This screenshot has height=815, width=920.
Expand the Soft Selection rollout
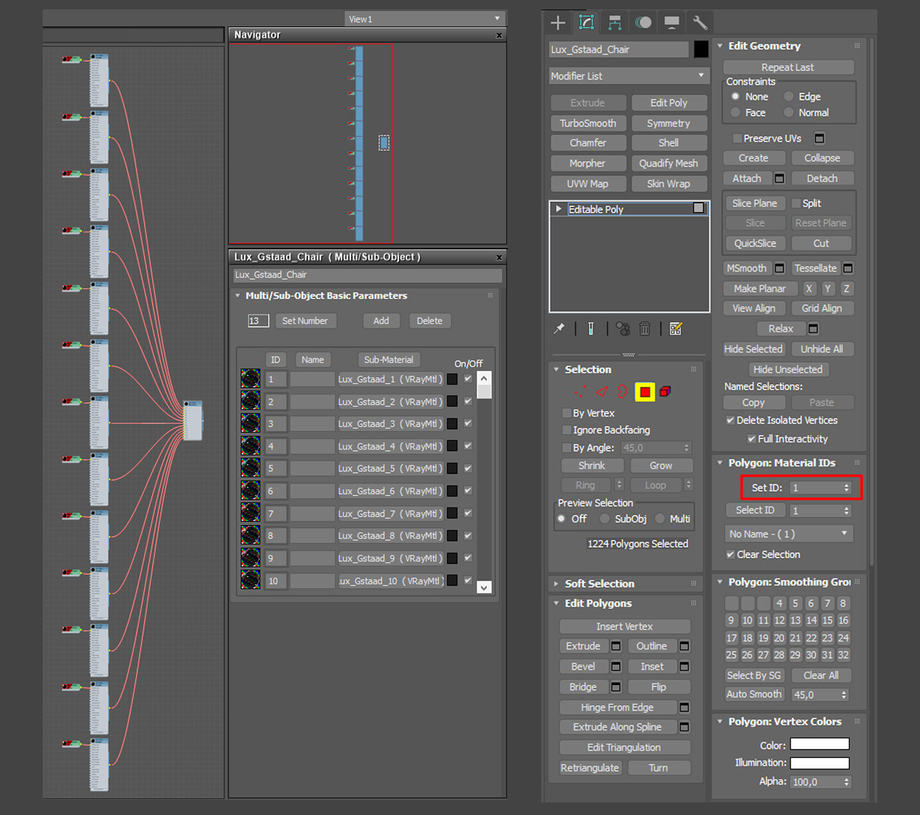556,584
